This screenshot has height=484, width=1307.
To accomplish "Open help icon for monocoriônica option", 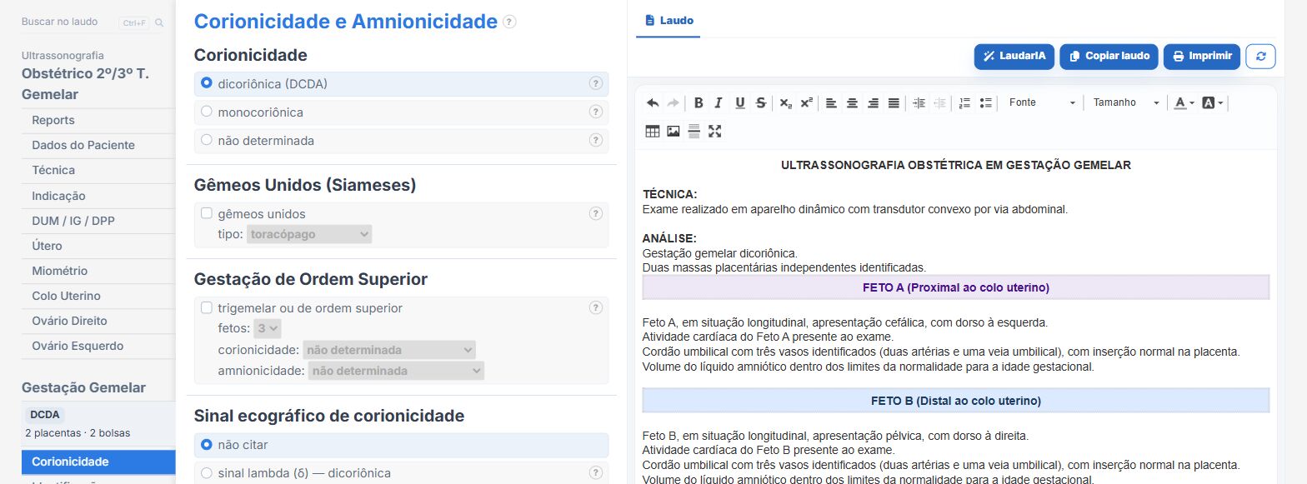I will click(x=595, y=112).
